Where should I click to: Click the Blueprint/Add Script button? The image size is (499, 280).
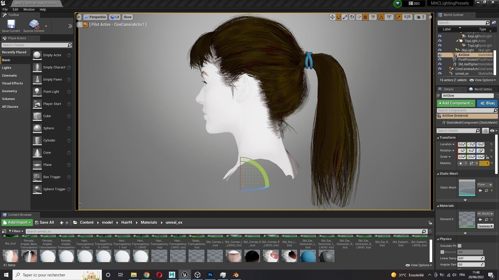(487, 103)
